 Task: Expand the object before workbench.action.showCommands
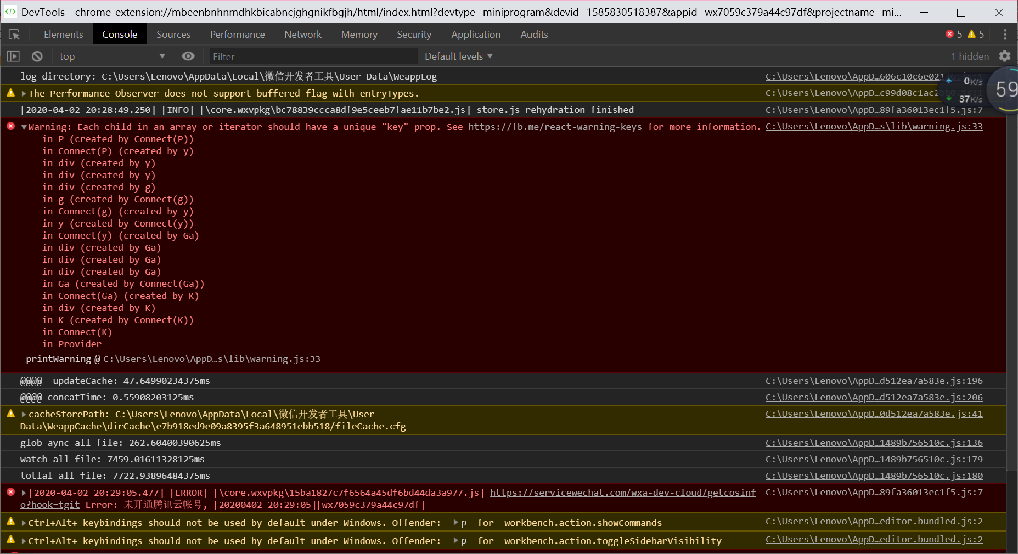click(455, 523)
